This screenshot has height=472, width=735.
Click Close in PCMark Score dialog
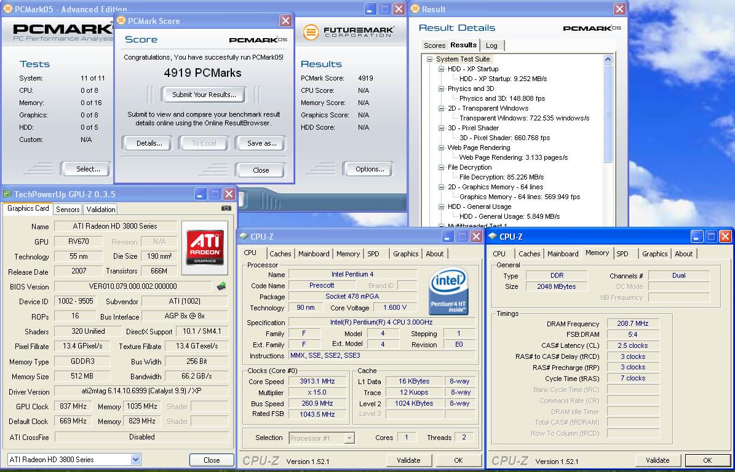pos(261,170)
